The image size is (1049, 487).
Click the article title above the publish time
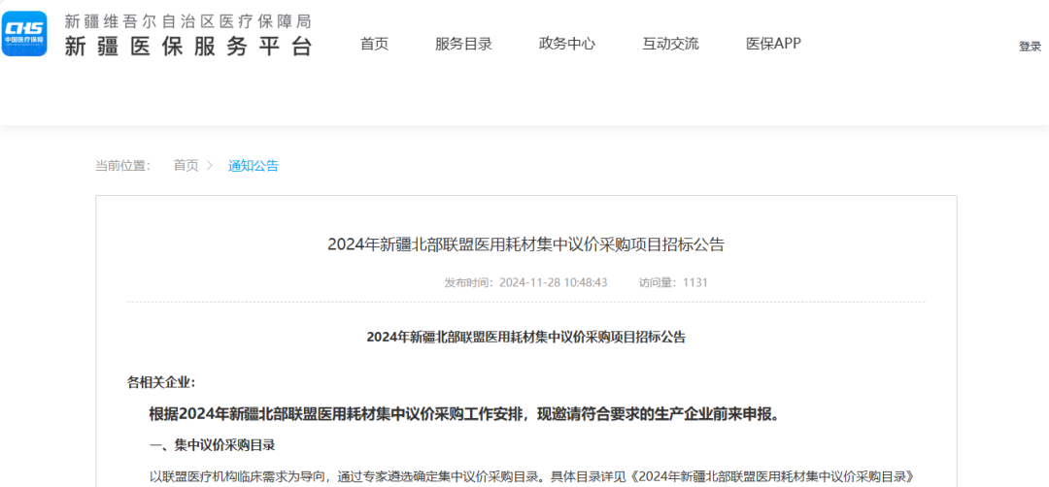525,244
